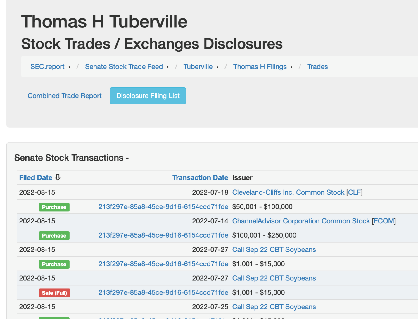The height and width of the screenshot is (319, 418).
Task: Open the Senate Stock Trade Feed breadcrumb
Action: tap(124, 67)
